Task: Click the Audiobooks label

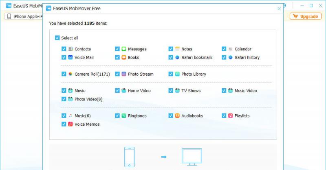Action: (x=192, y=116)
